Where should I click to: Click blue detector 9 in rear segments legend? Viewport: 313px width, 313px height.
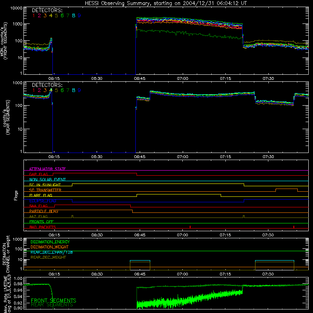coord(79,90)
